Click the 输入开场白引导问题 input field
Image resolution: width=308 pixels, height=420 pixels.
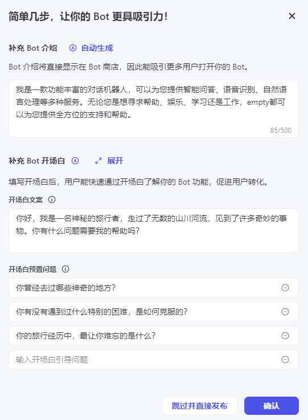tap(145, 360)
